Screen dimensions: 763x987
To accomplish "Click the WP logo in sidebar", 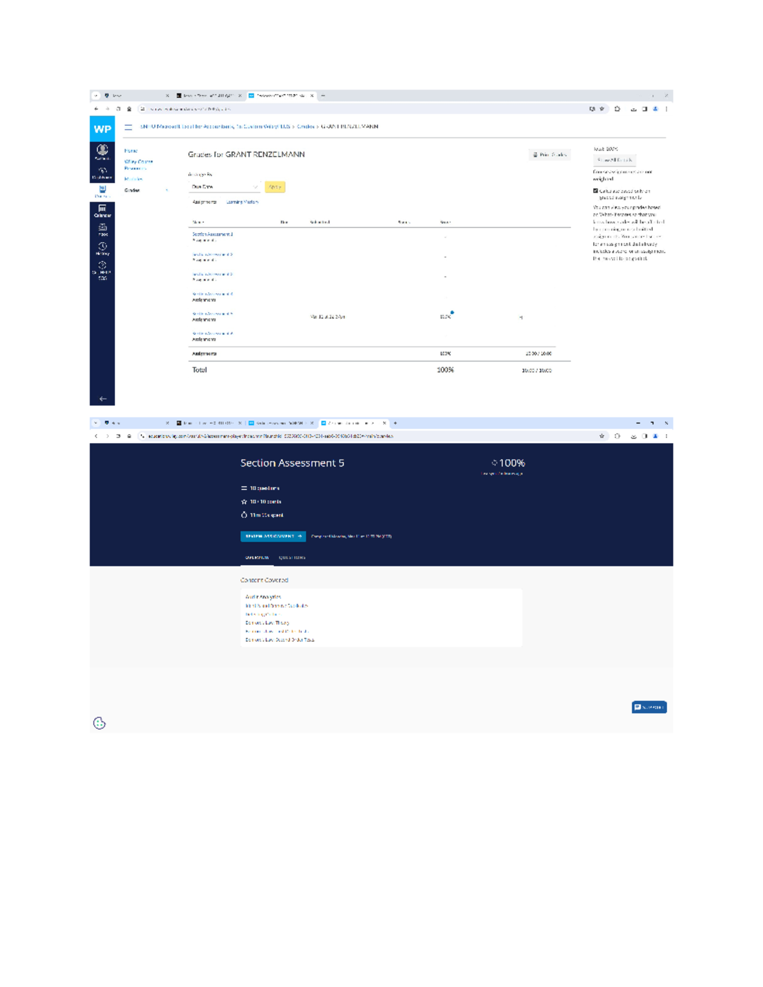I will pyautogui.click(x=102, y=129).
